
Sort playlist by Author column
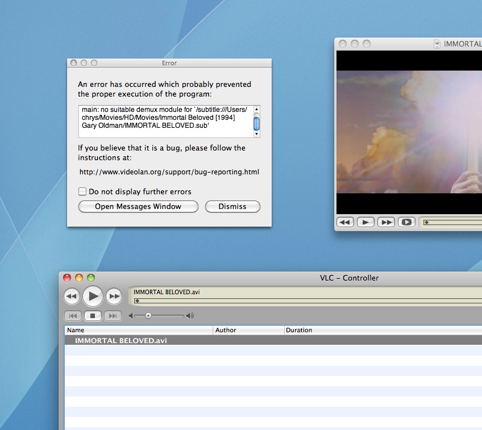point(249,330)
